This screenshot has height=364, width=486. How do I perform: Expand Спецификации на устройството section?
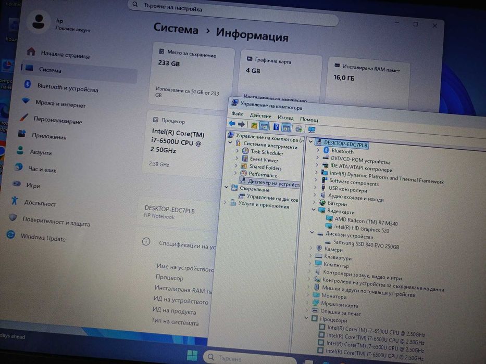coord(178,244)
